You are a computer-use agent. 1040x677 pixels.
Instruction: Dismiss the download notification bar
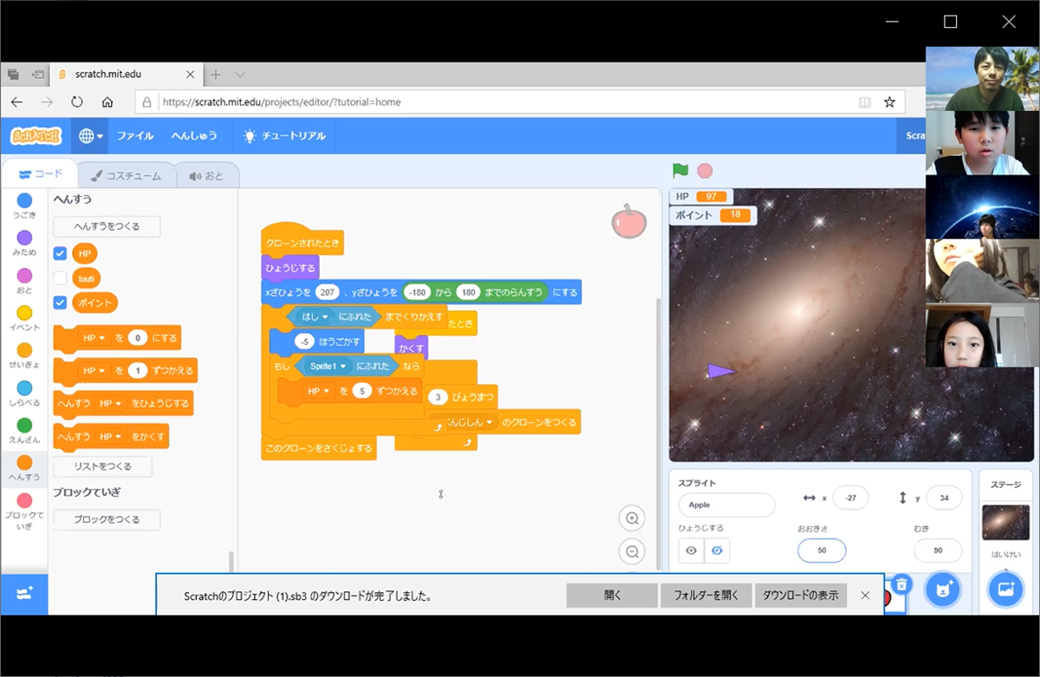(x=865, y=596)
